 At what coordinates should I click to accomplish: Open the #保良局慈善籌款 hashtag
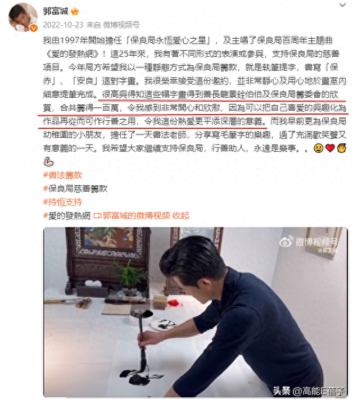[75, 189]
